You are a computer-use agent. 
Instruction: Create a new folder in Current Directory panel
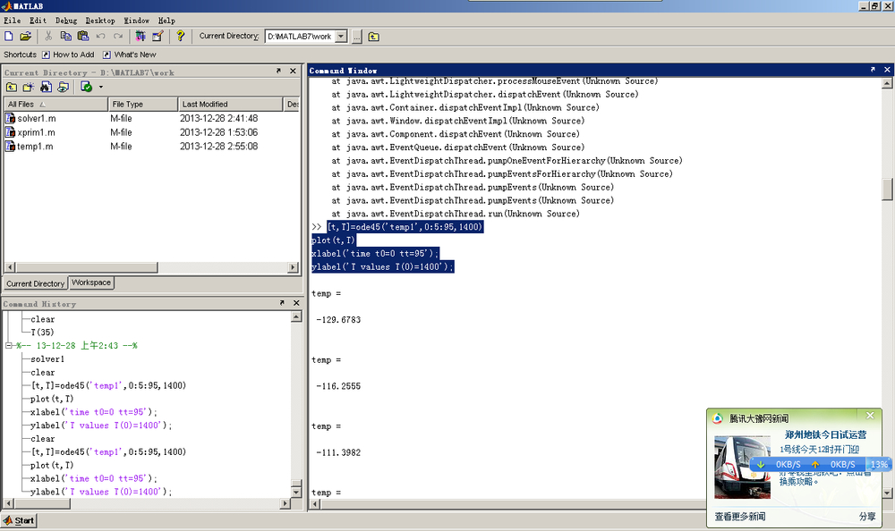(x=29, y=87)
